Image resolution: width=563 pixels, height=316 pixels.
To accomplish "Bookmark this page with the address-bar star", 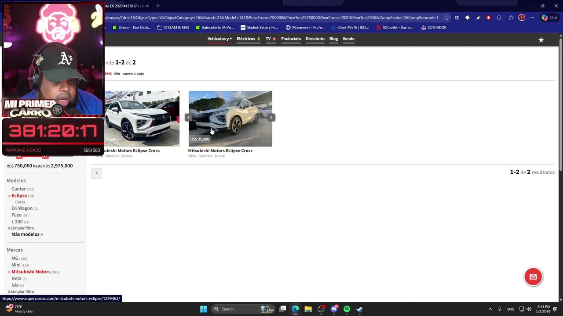I will point(446,18).
